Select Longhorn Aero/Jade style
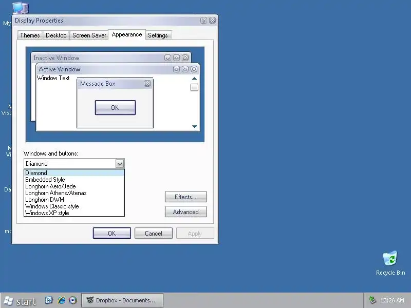The width and height of the screenshot is (411, 308). pyautogui.click(x=74, y=186)
